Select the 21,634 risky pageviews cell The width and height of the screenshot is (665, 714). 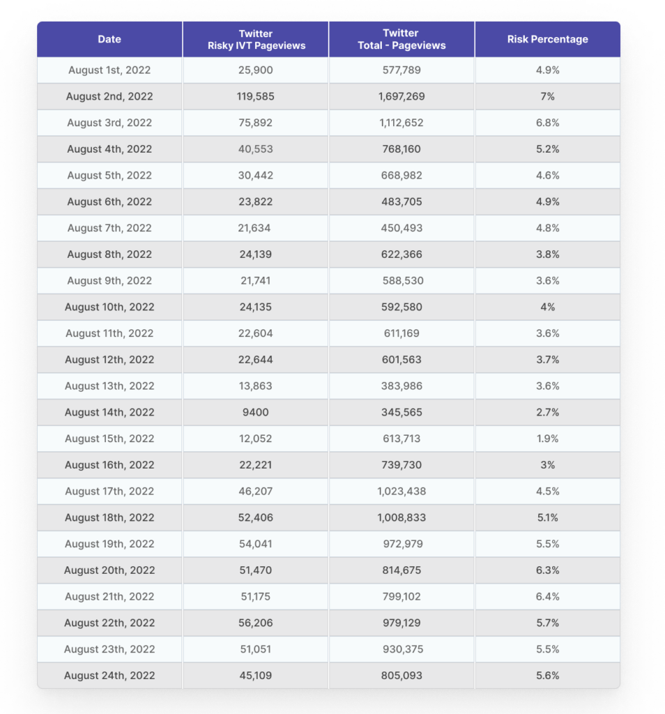pyautogui.click(x=256, y=228)
